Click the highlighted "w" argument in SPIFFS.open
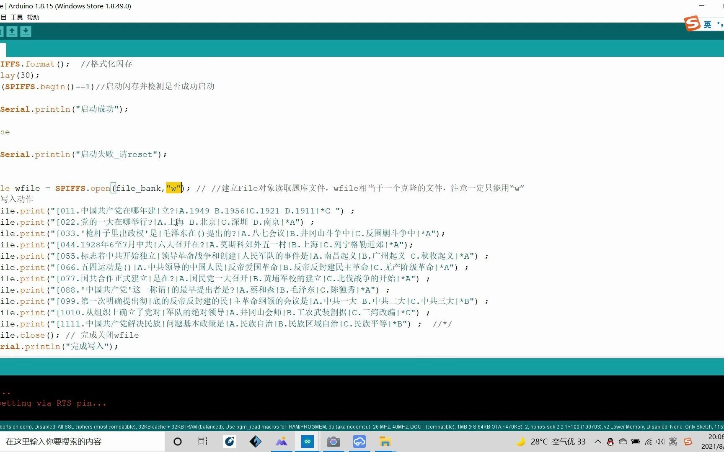The width and height of the screenshot is (724, 452). tap(173, 188)
